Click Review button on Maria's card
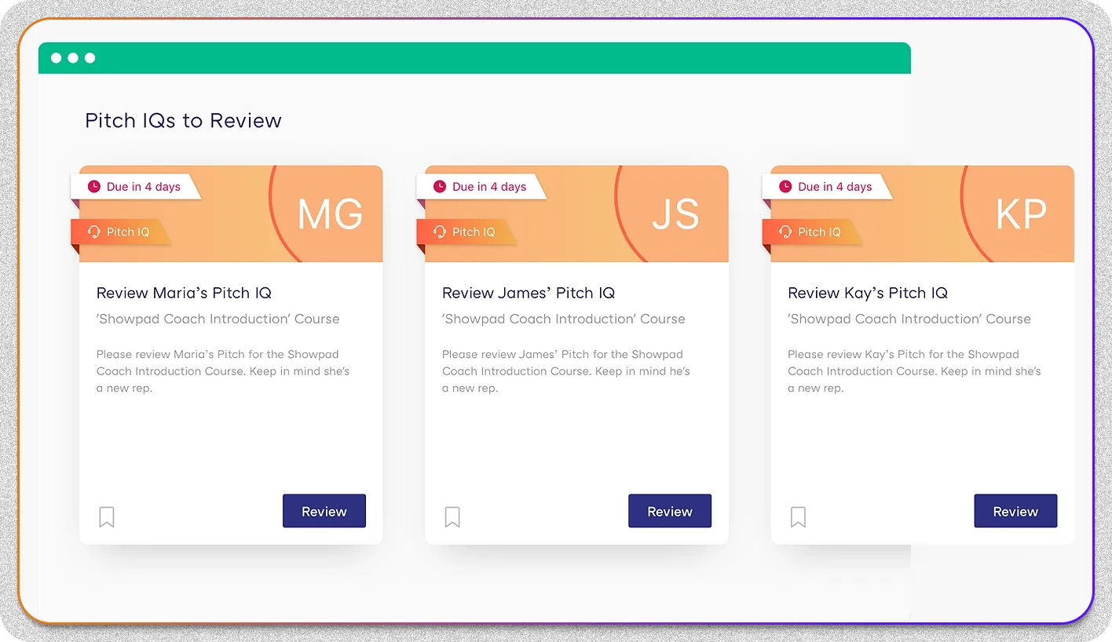1112x642 pixels. pyautogui.click(x=324, y=511)
